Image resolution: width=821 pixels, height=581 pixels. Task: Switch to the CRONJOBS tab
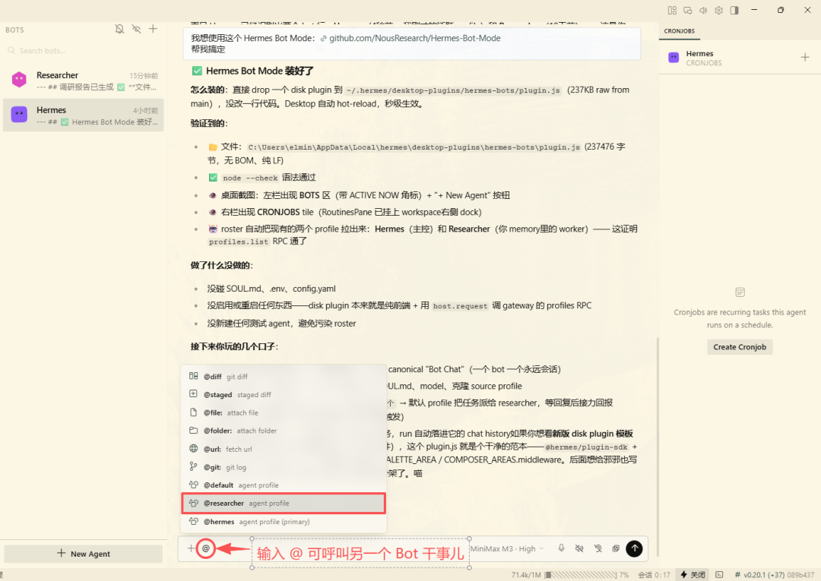coord(679,31)
